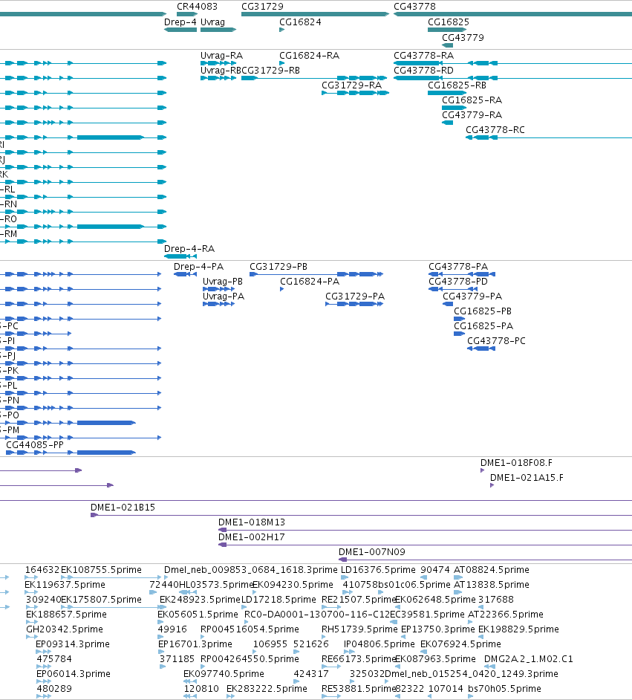Select the HL03573.5prime EST
The width and height of the screenshot is (632, 700).
(x=188, y=592)
